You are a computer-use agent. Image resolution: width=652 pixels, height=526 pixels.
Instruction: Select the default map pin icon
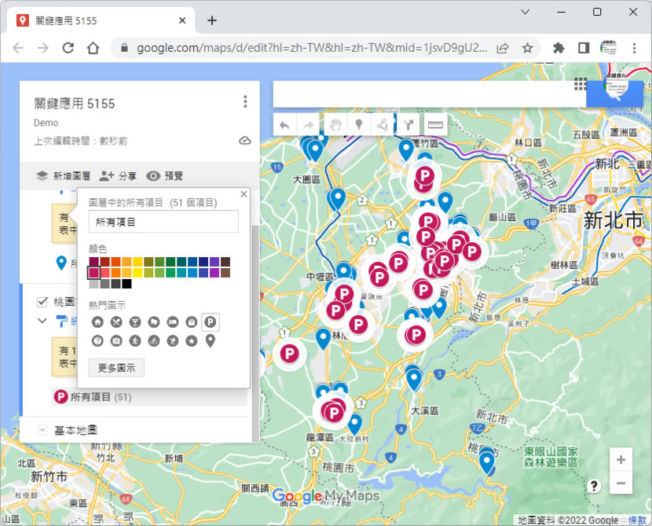tap(211, 341)
